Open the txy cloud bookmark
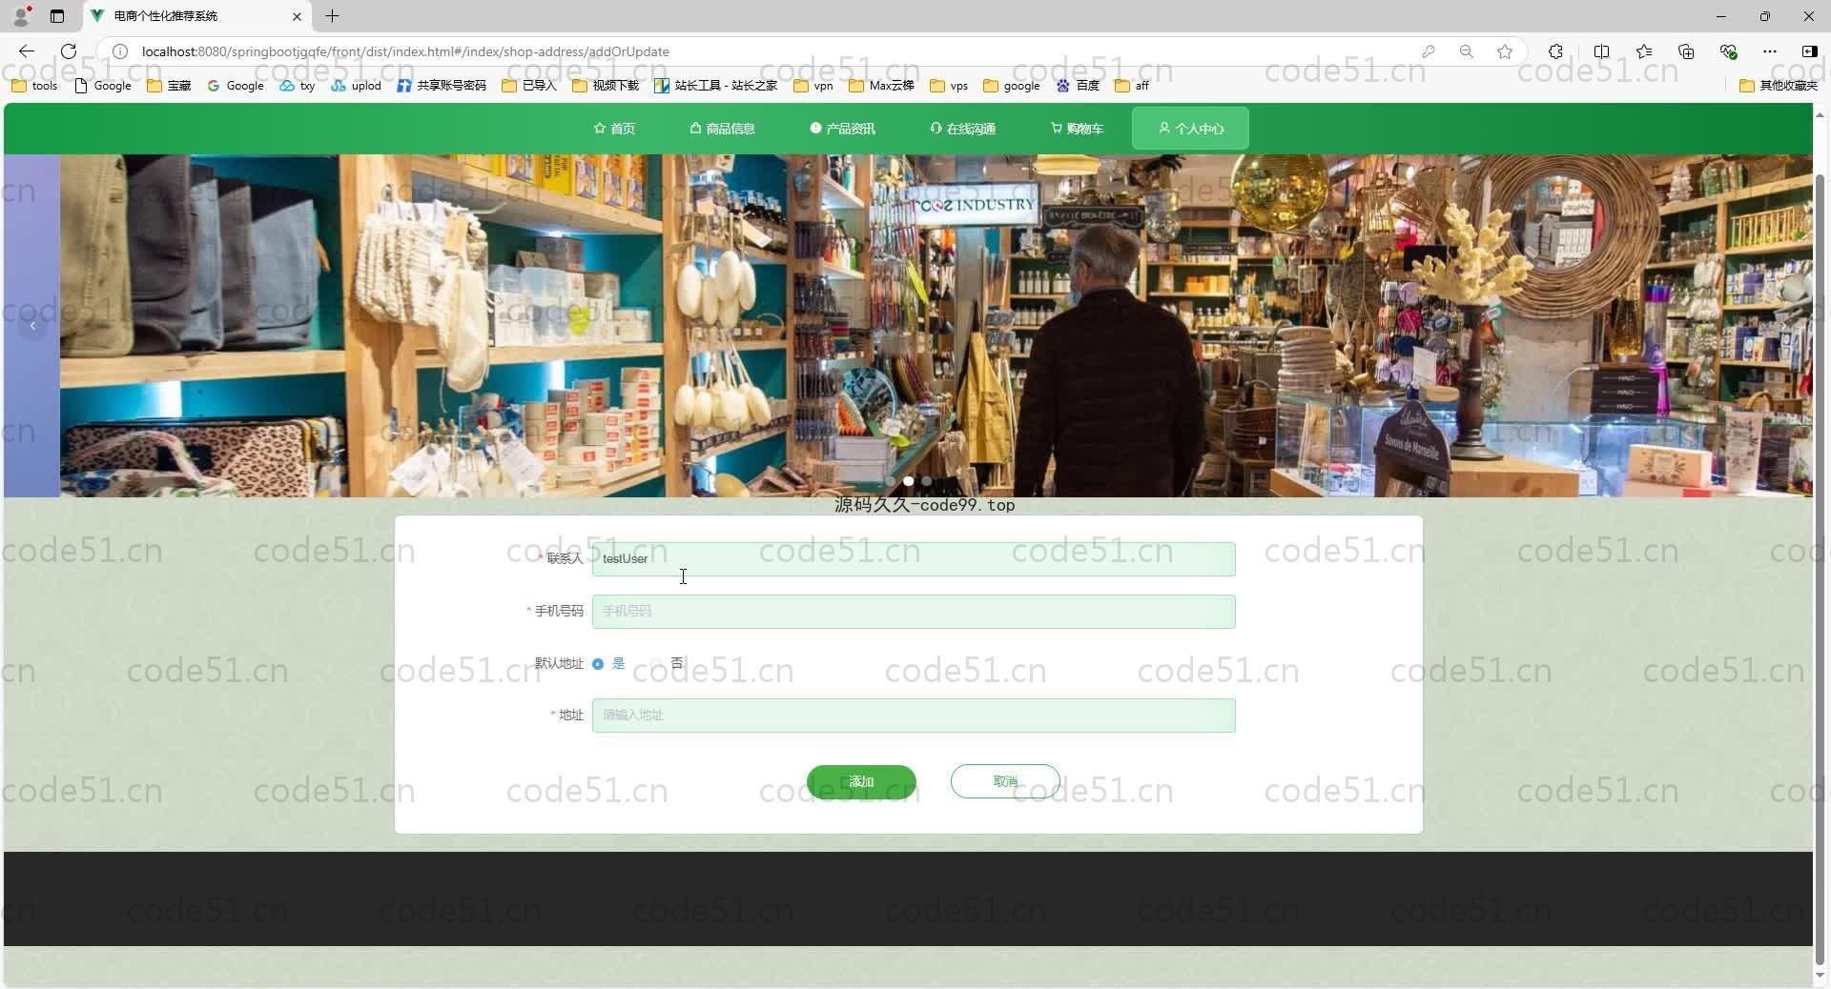 [x=297, y=86]
